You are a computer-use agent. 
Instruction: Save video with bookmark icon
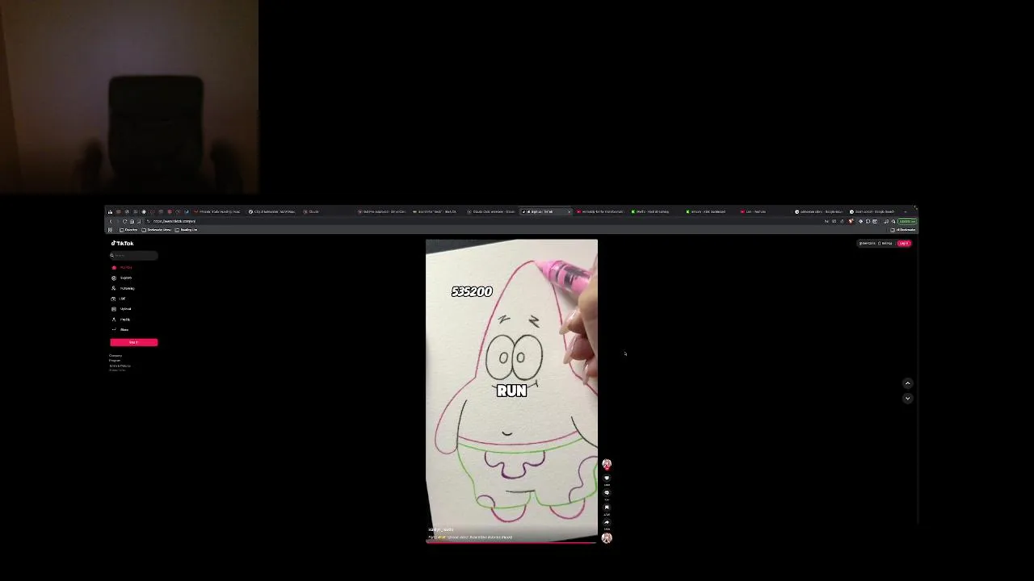pos(607,507)
